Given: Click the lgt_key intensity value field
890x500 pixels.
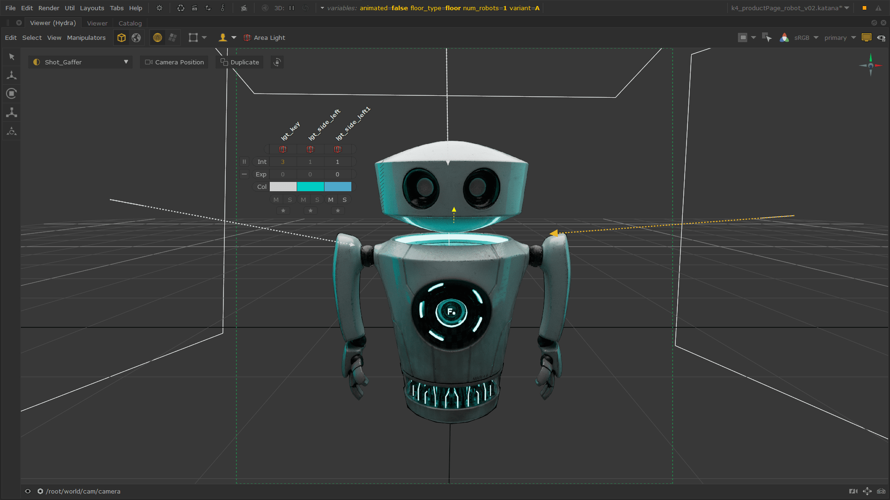Looking at the screenshot, I should pyautogui.click(x=283, y=162).
